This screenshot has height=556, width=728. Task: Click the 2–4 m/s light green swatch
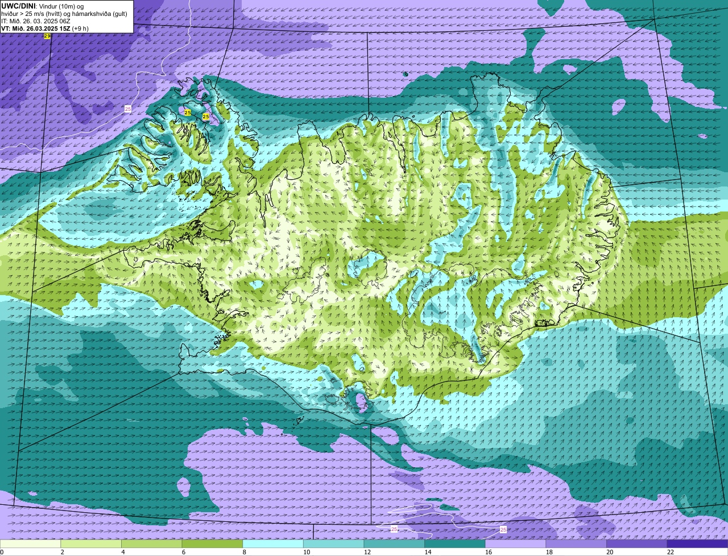(x=91, y=543)
